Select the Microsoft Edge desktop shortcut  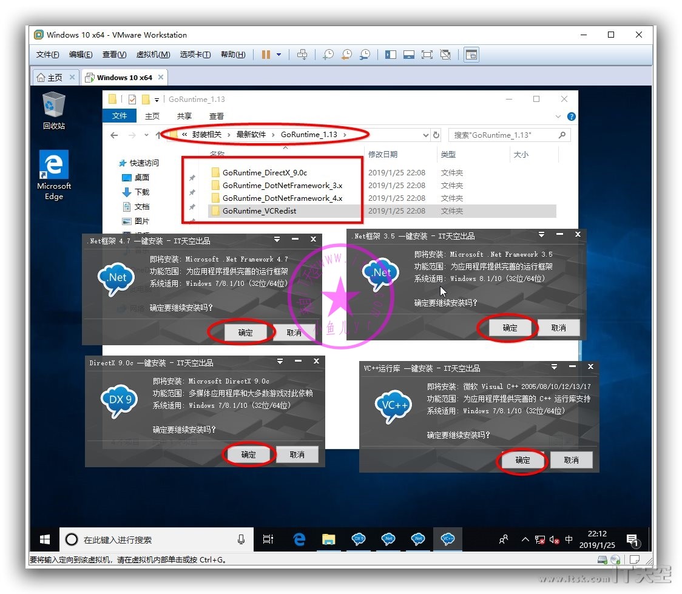click(x=54, y=175)
